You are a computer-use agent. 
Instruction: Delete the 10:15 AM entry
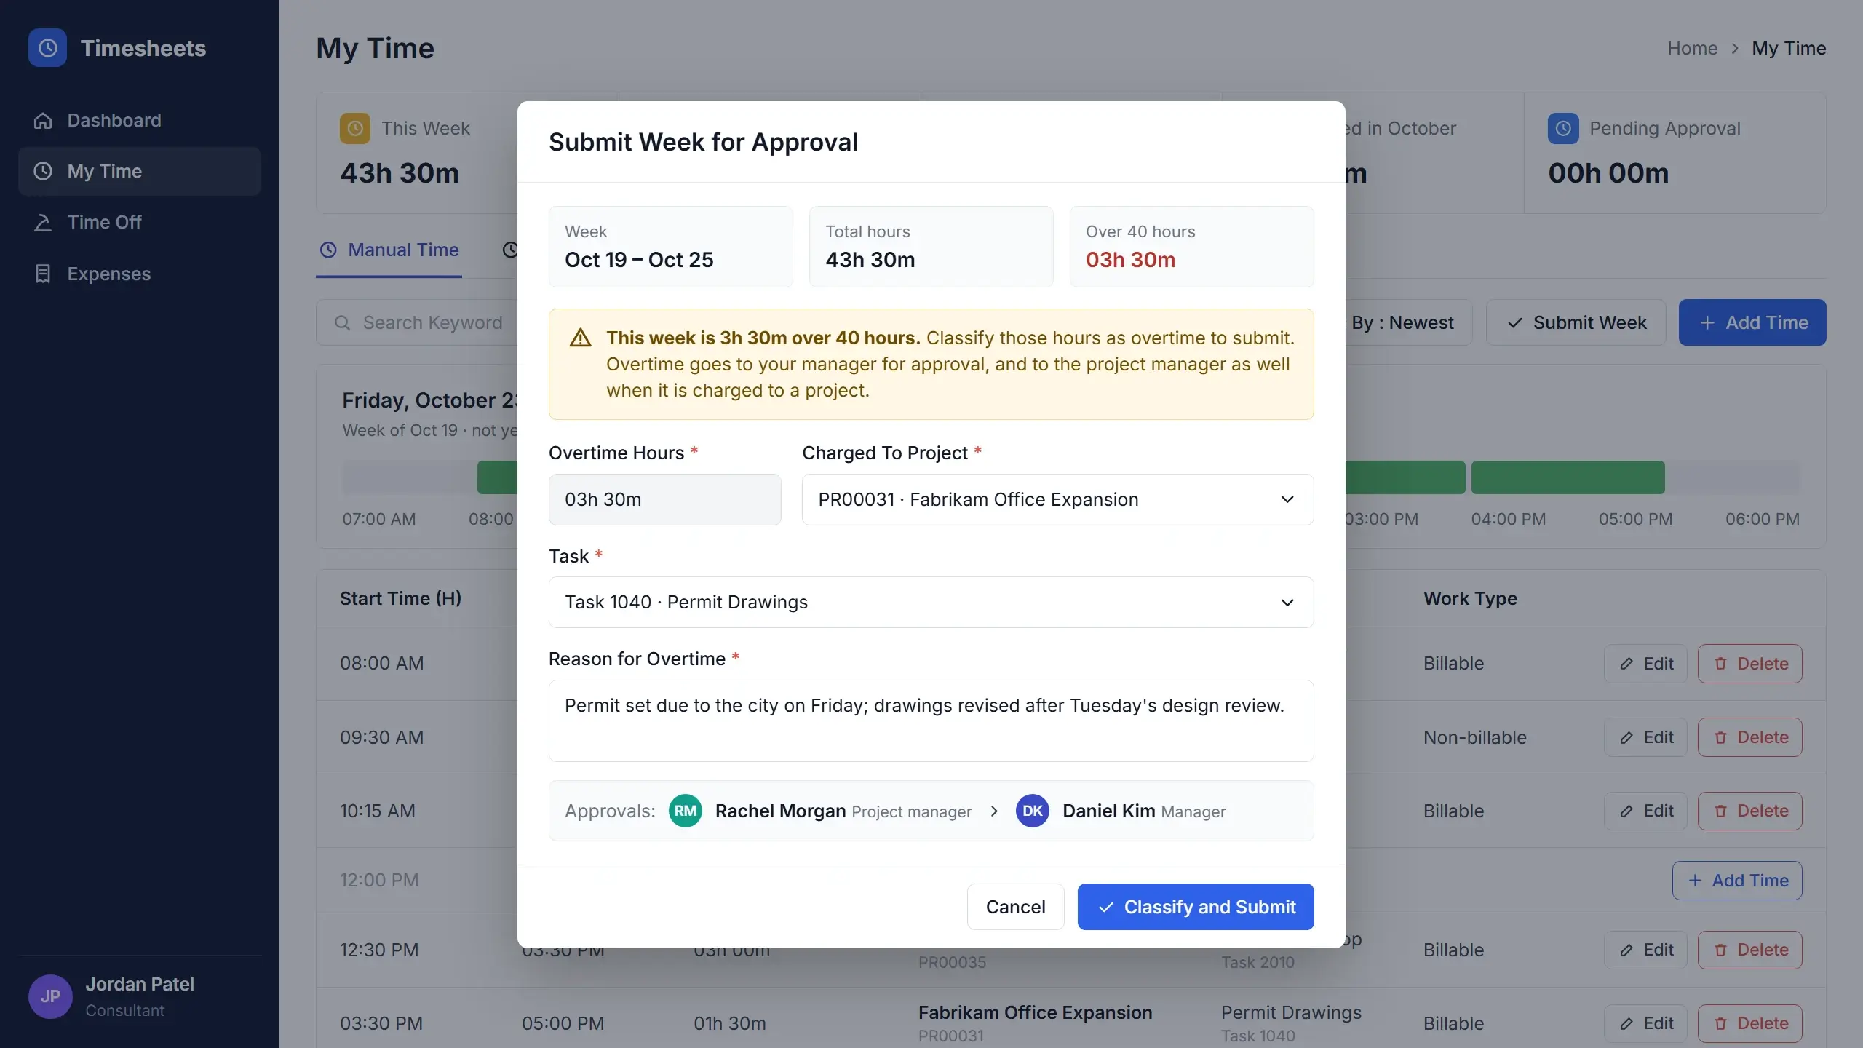1749,811
